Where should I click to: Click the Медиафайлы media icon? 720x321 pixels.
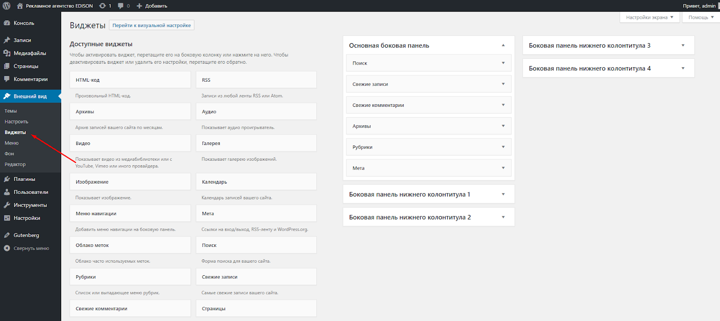(7, 53)
